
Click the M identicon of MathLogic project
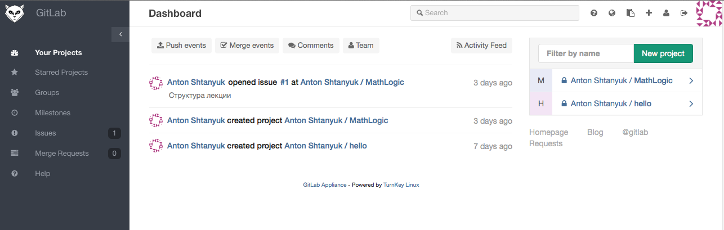[541, 80]
